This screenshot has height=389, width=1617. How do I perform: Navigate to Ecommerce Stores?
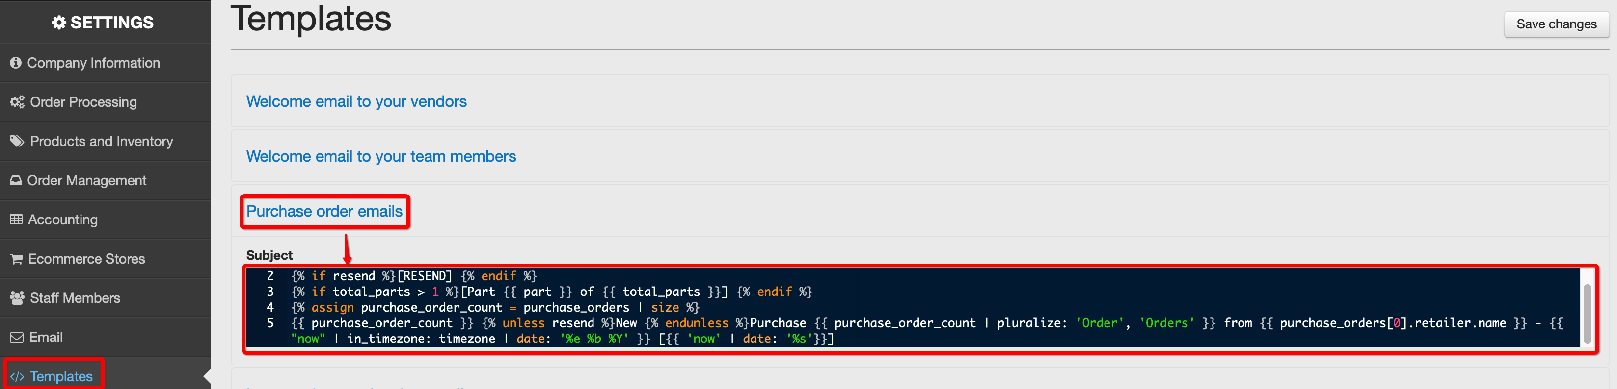[x=106, y=259]
